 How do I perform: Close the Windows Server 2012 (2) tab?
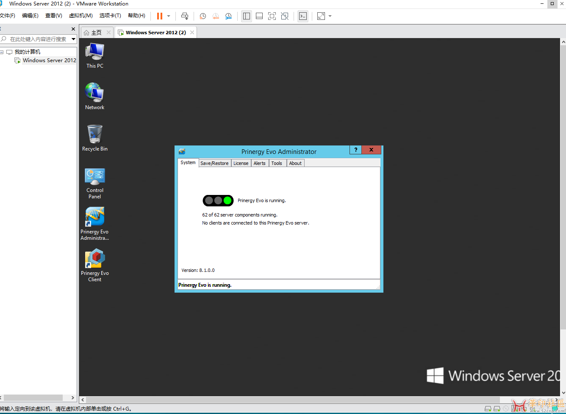[192, 32]
